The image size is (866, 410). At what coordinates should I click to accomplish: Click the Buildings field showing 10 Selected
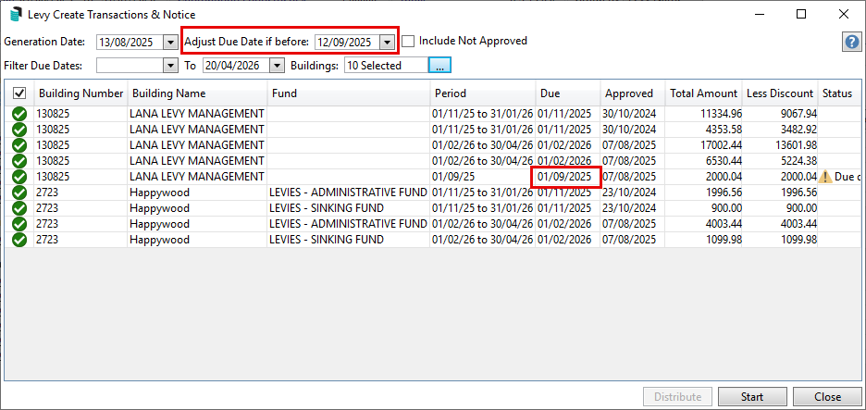tap(386, 65)
